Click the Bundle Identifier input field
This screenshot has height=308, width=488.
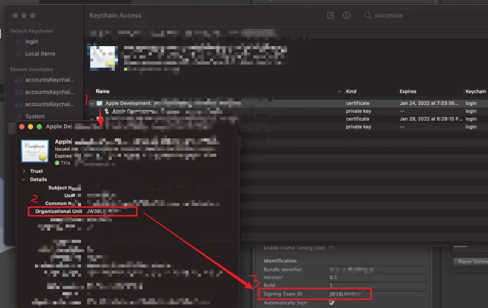click(x=377, y=270)
